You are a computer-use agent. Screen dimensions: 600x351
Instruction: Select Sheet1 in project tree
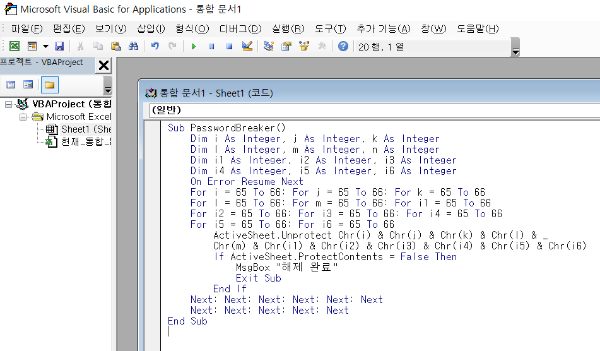tap(86, 129)
